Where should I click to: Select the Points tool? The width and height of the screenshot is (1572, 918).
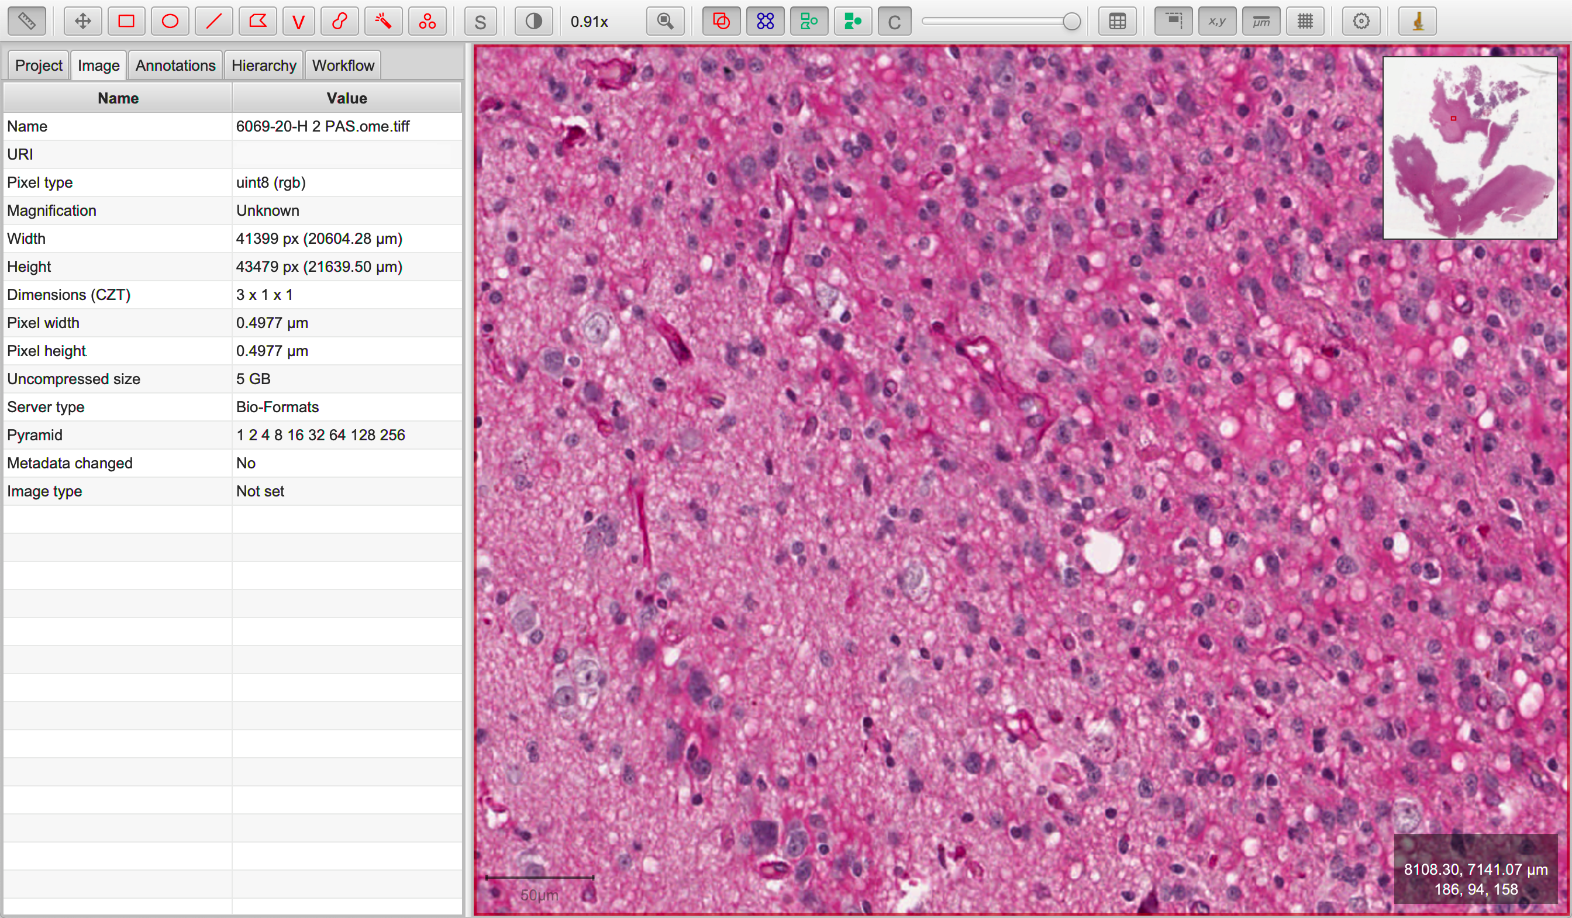pos(428,22)
